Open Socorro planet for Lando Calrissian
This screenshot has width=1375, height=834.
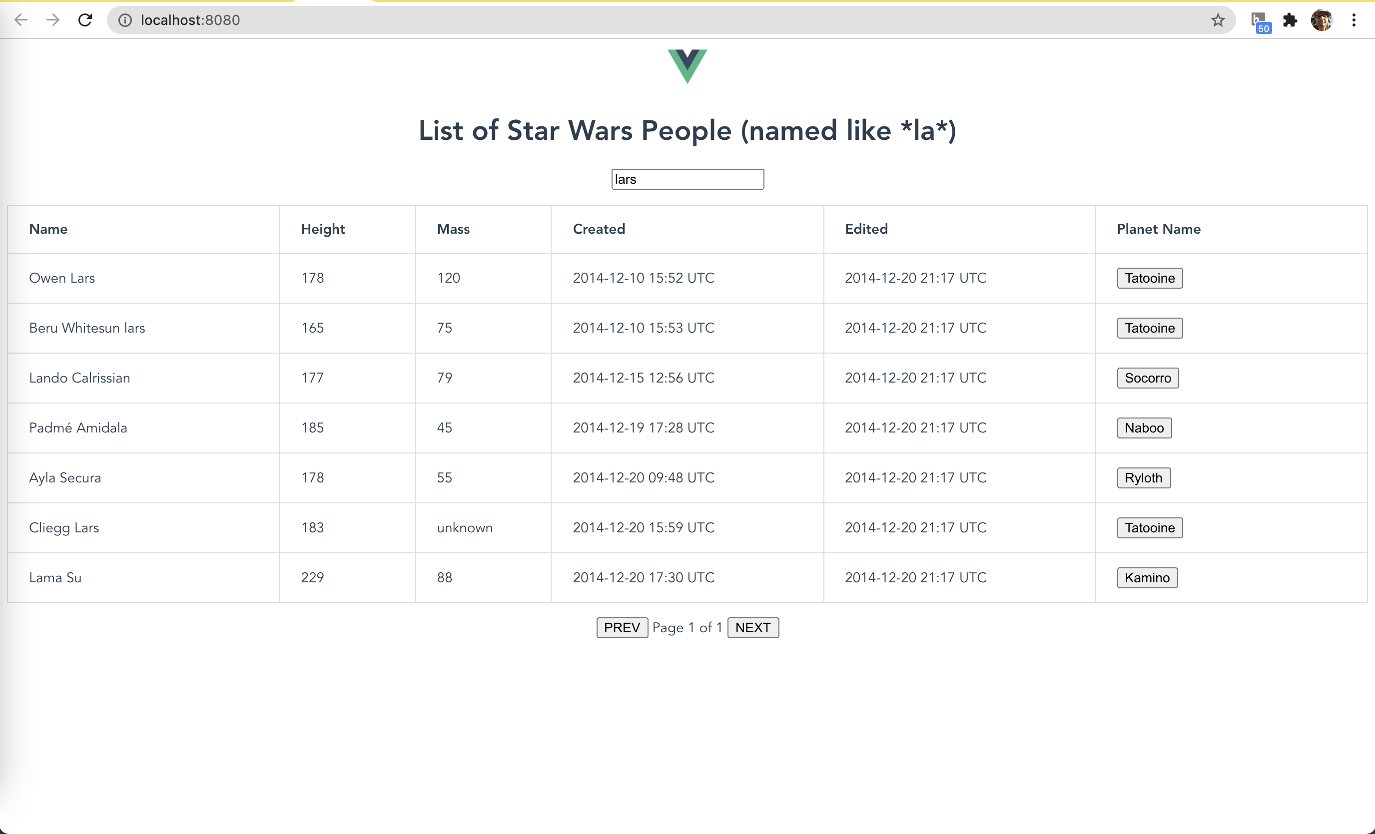1147,378
